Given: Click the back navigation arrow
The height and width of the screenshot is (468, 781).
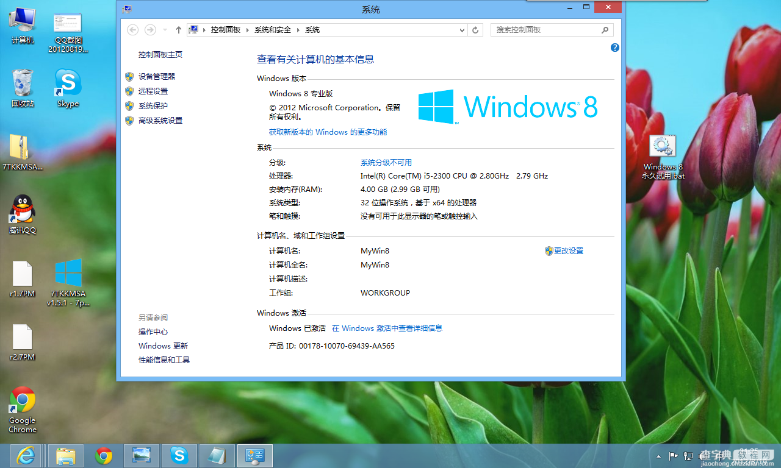Looking at the screenshot, I should [x=133, y=29].
